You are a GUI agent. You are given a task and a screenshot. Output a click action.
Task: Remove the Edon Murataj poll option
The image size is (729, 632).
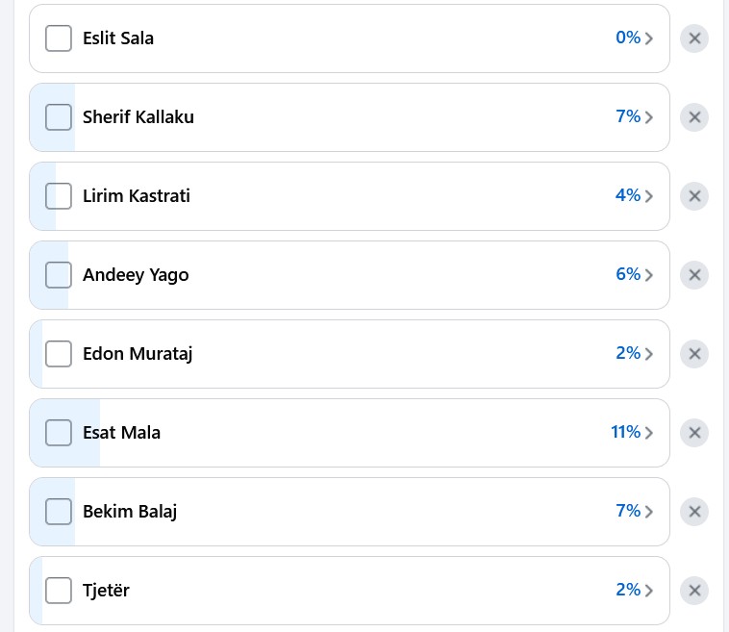pyautogui.click(x=694, y=354)
